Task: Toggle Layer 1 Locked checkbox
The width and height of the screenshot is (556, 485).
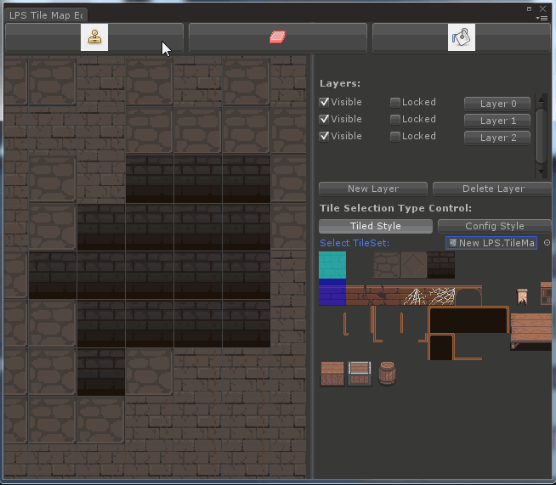Action: [x=395, y=120]
